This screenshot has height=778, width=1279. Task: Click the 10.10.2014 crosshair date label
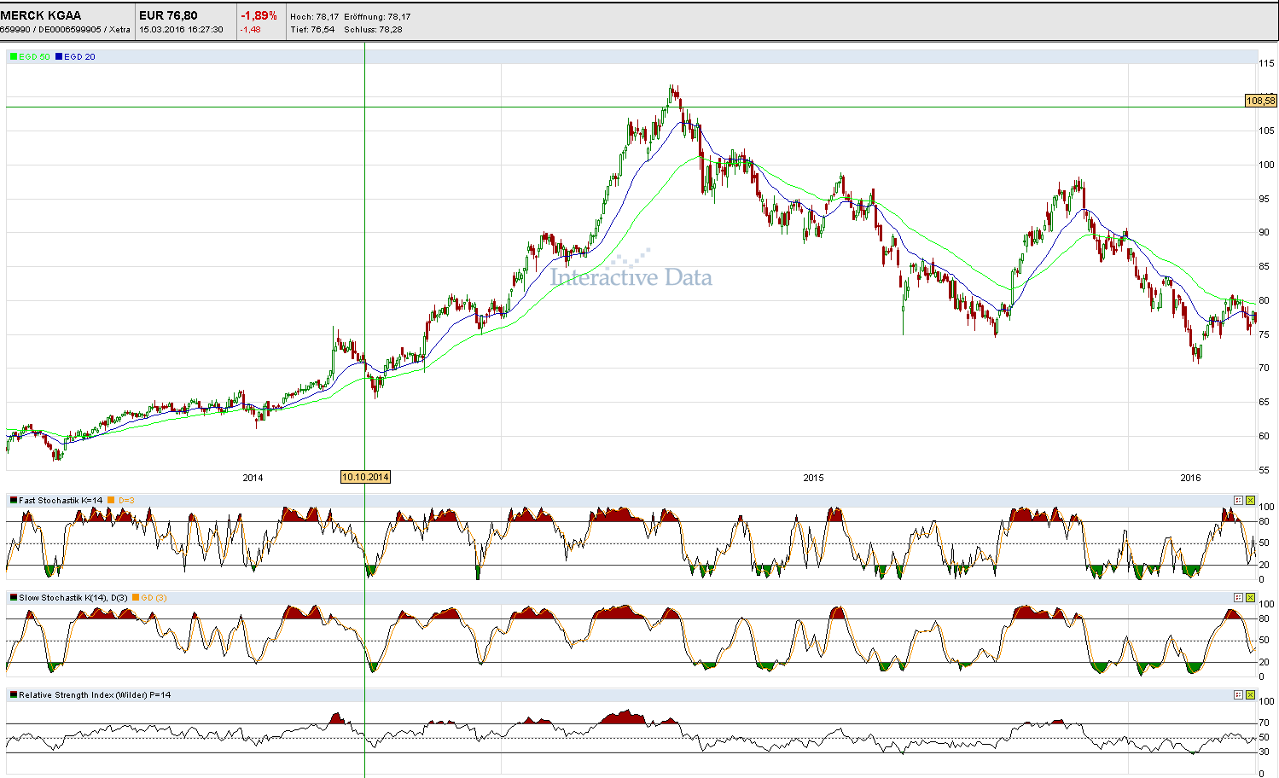(365, 478)
